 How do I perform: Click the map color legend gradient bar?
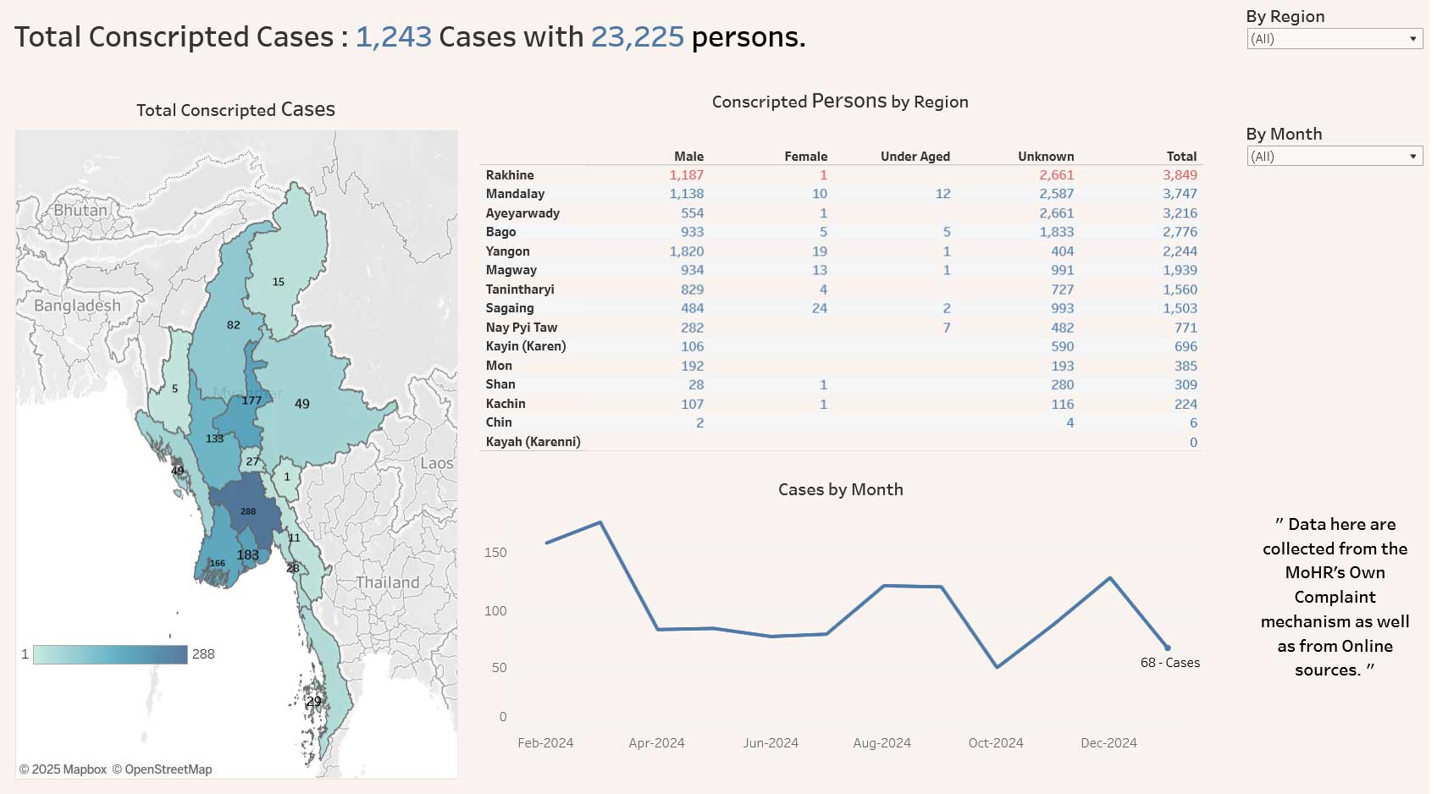coord(110,654)
